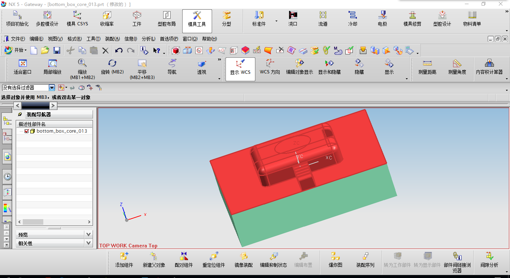510x278 pixels.
Task: Click the 开始 start button
Action: click(x=16, y=50)
